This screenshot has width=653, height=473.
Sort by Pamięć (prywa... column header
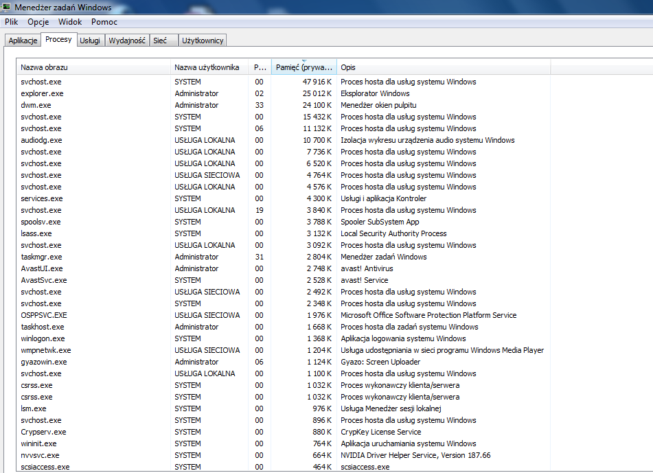point(304,67)
